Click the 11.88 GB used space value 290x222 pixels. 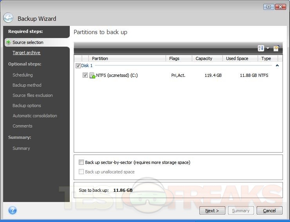coord(248,75)
